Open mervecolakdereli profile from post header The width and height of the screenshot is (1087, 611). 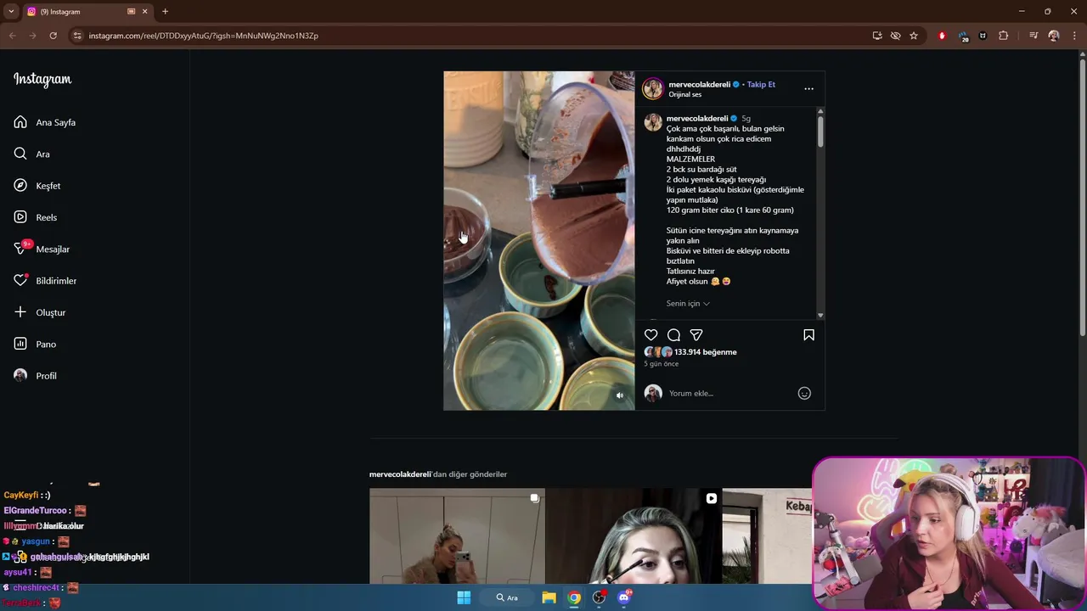699,84
